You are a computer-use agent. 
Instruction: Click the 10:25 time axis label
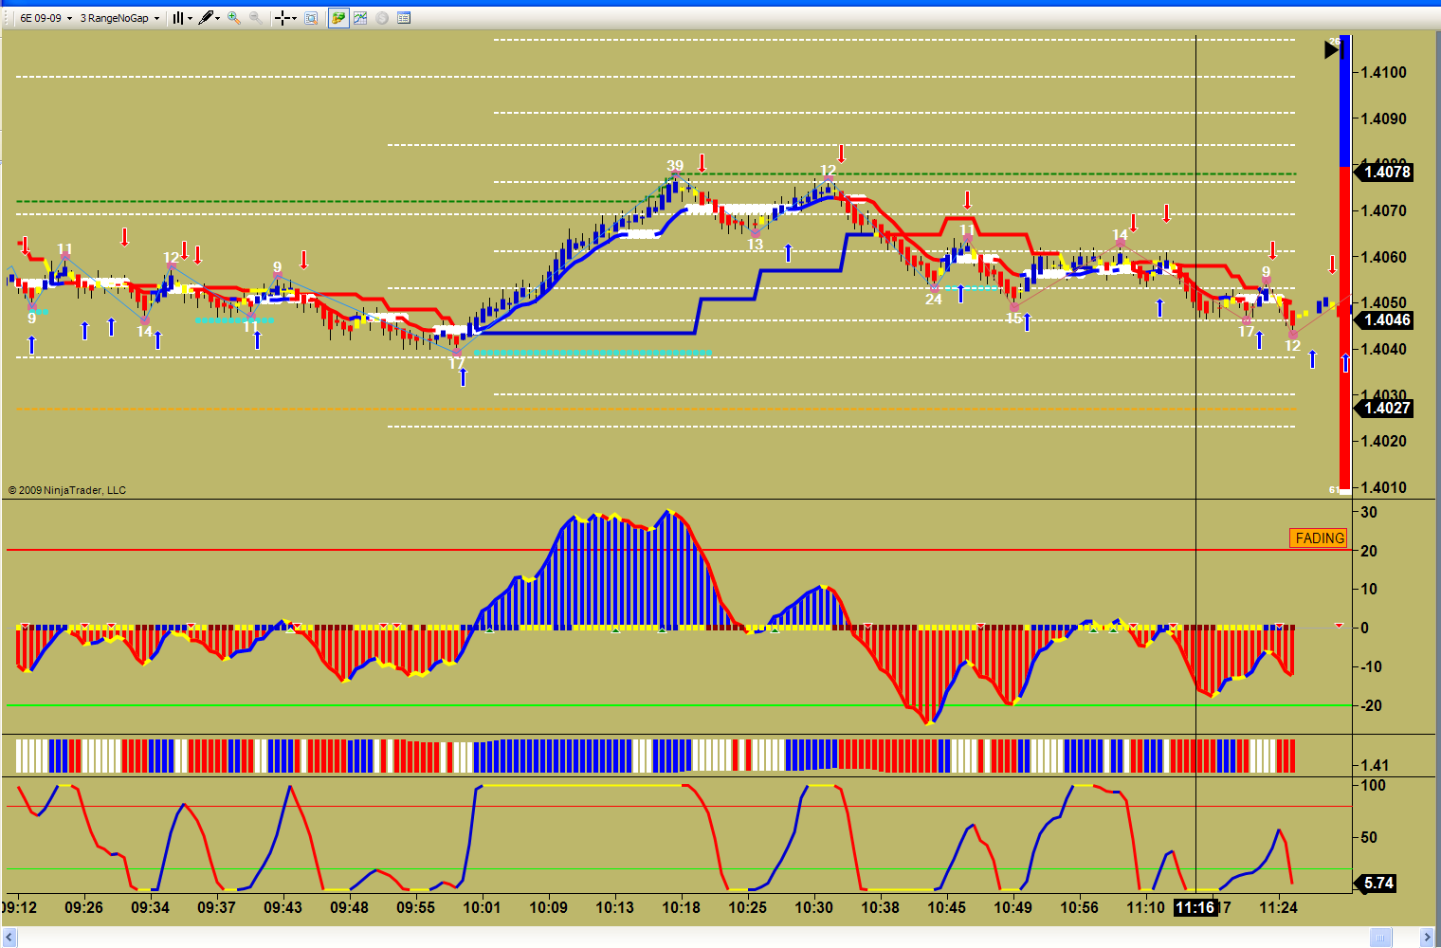(747, 907)
